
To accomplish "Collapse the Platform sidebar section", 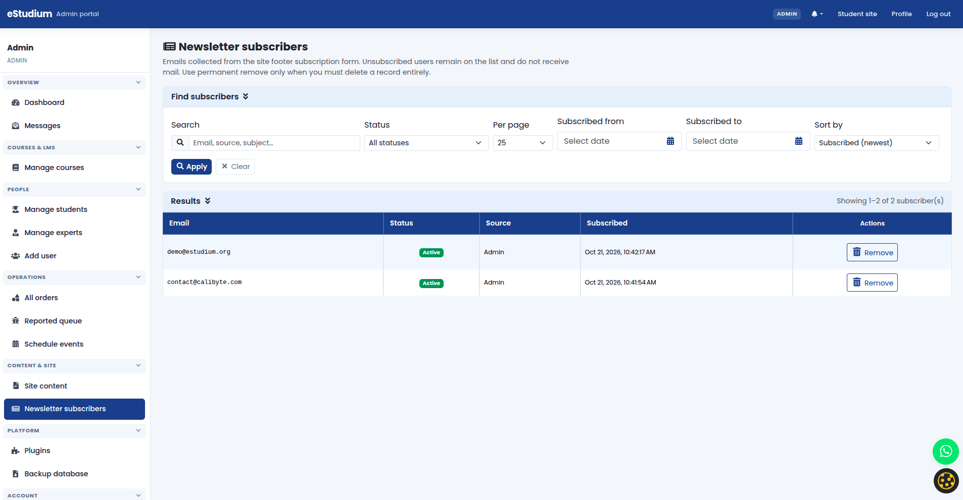I will click(74, 431).
